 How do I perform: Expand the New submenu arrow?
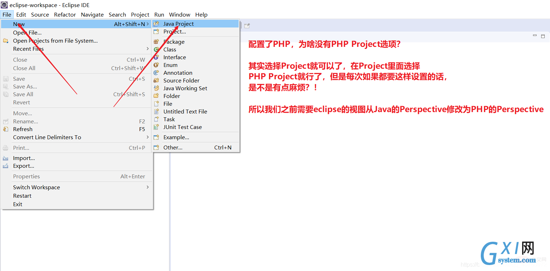click(x=148, y=24)
